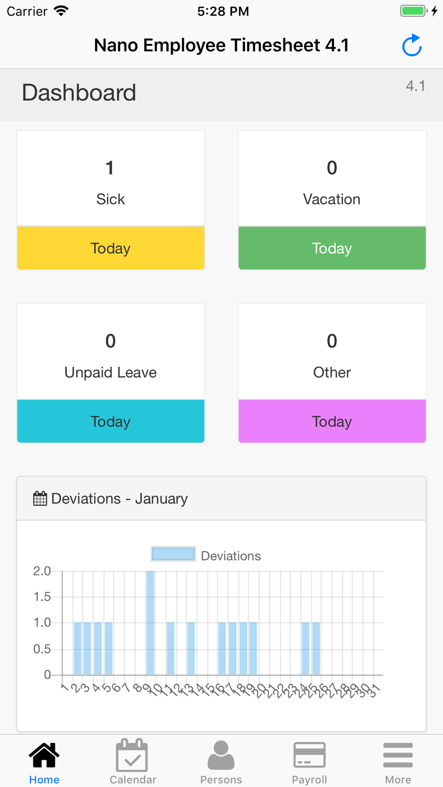The height and width of the screenshot is (787, 443).
Task: Tap the green Vacation Today button
Action: (332, 248)
